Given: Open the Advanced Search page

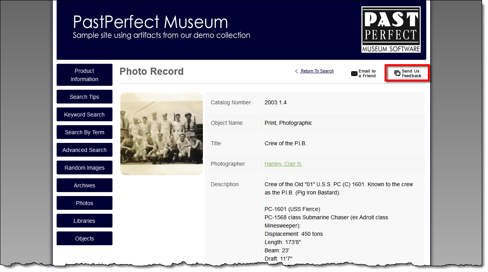Looking at the screenshot, I should (85, 150).
